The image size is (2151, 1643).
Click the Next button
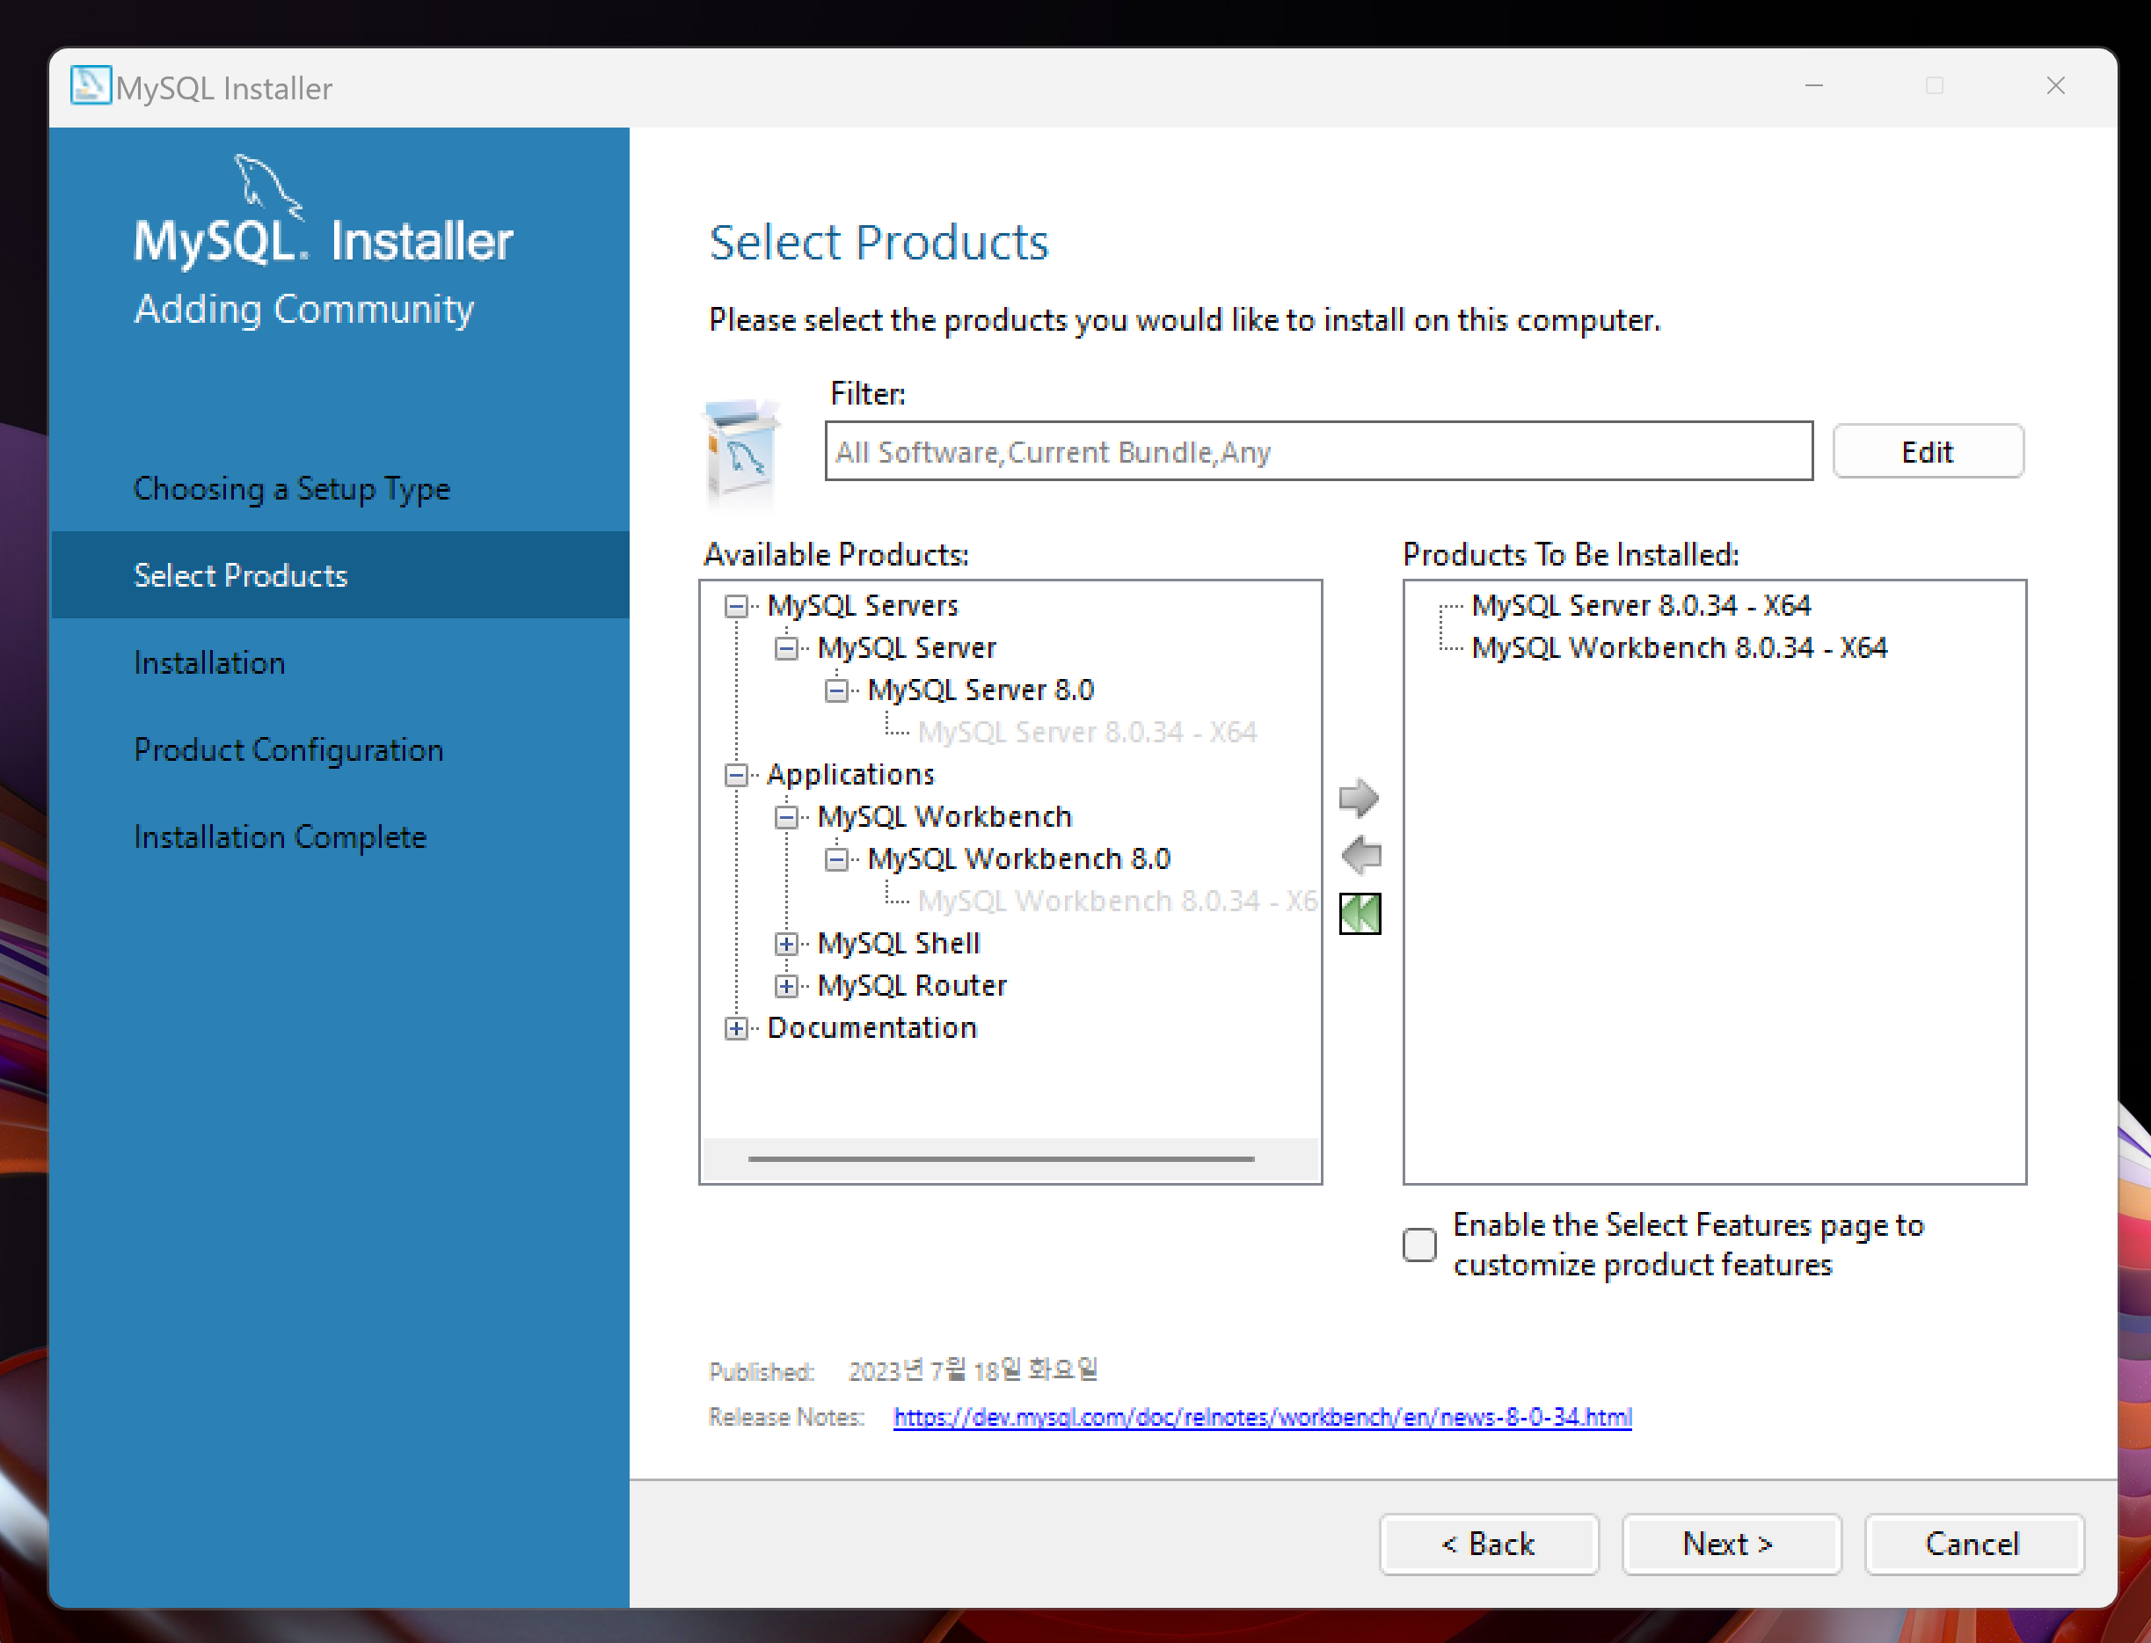pyautogui.click(x=1730, y=1544)
